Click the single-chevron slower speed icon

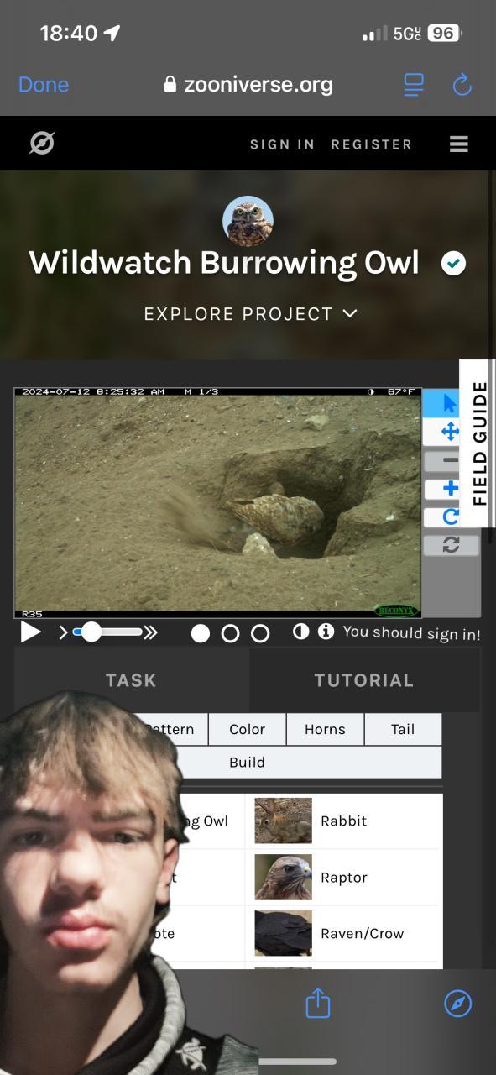click(63, 632)
